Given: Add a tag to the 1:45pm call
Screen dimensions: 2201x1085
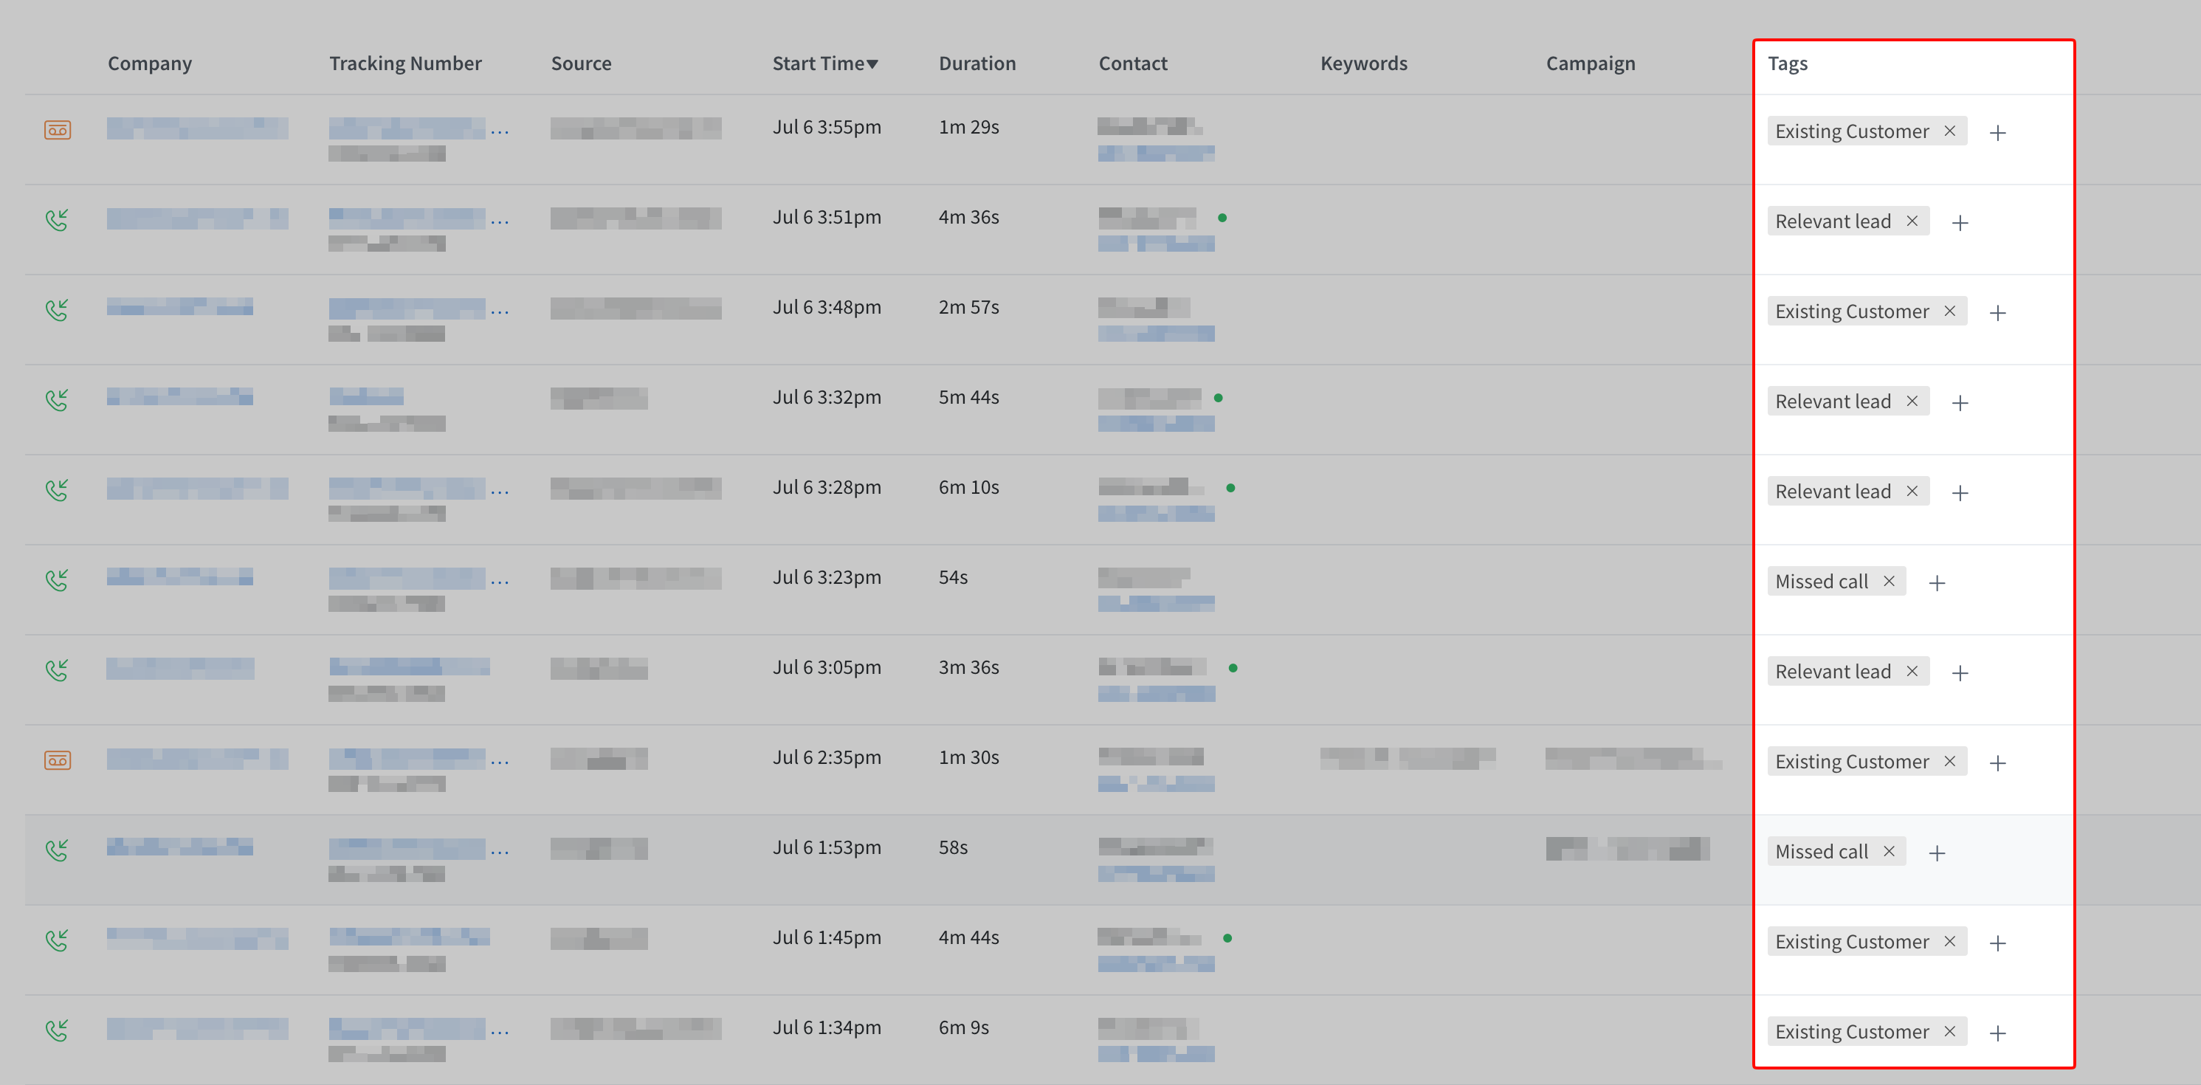Looking at the screenshot, I should click(1997, 943).
